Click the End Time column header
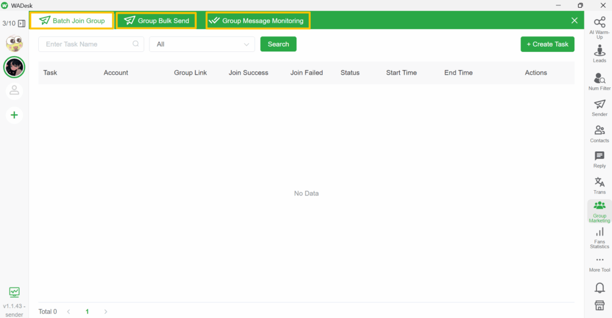The image size is (612, 318). tap(458, 72)
